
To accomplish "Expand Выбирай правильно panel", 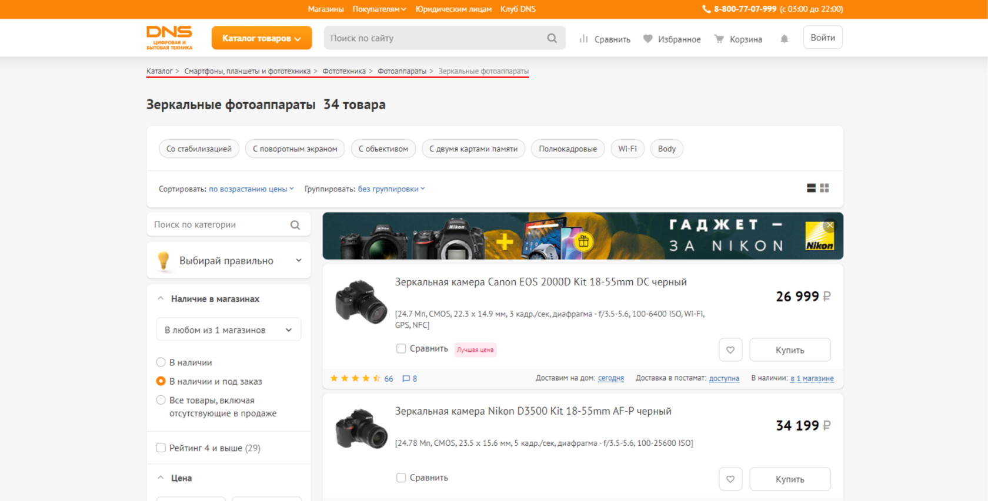I will [228, 260].
